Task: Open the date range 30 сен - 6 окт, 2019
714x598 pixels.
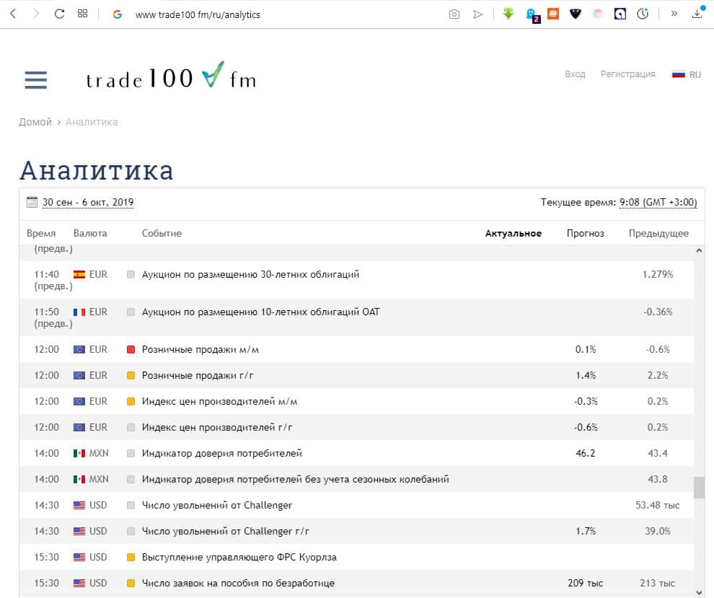Action: [x=88, y=203]
